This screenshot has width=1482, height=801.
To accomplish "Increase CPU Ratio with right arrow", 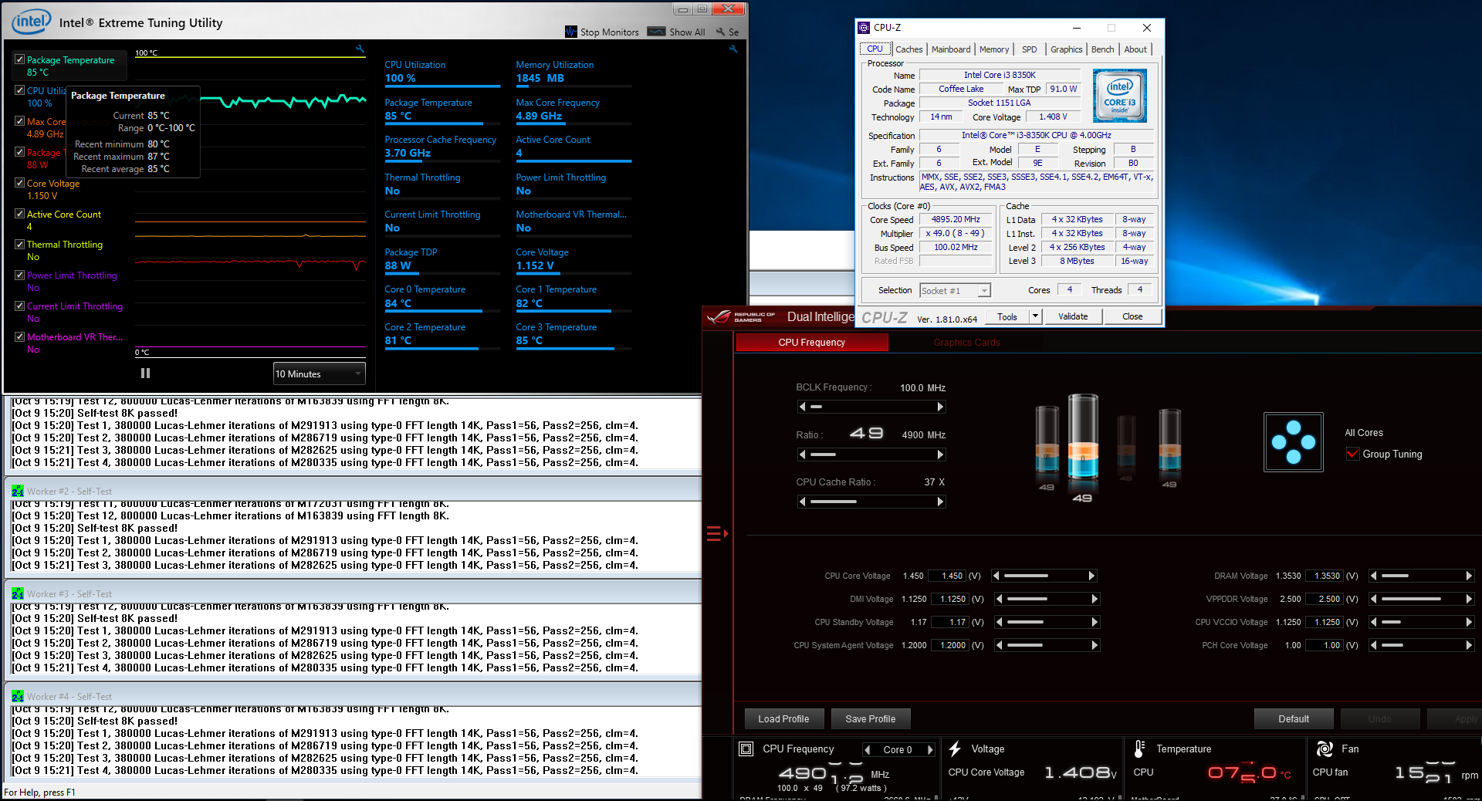I will coord(940,455).
